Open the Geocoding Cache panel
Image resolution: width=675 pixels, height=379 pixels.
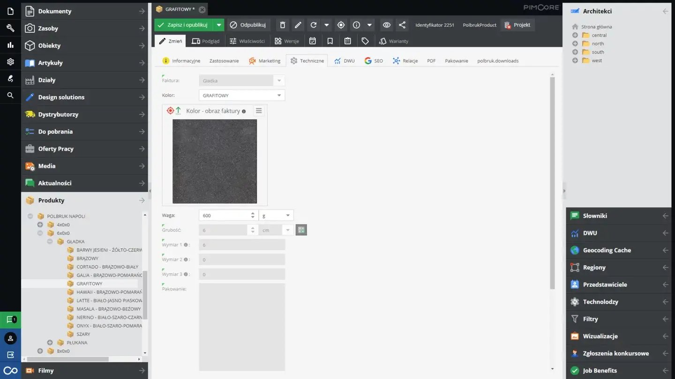[619, 250]
